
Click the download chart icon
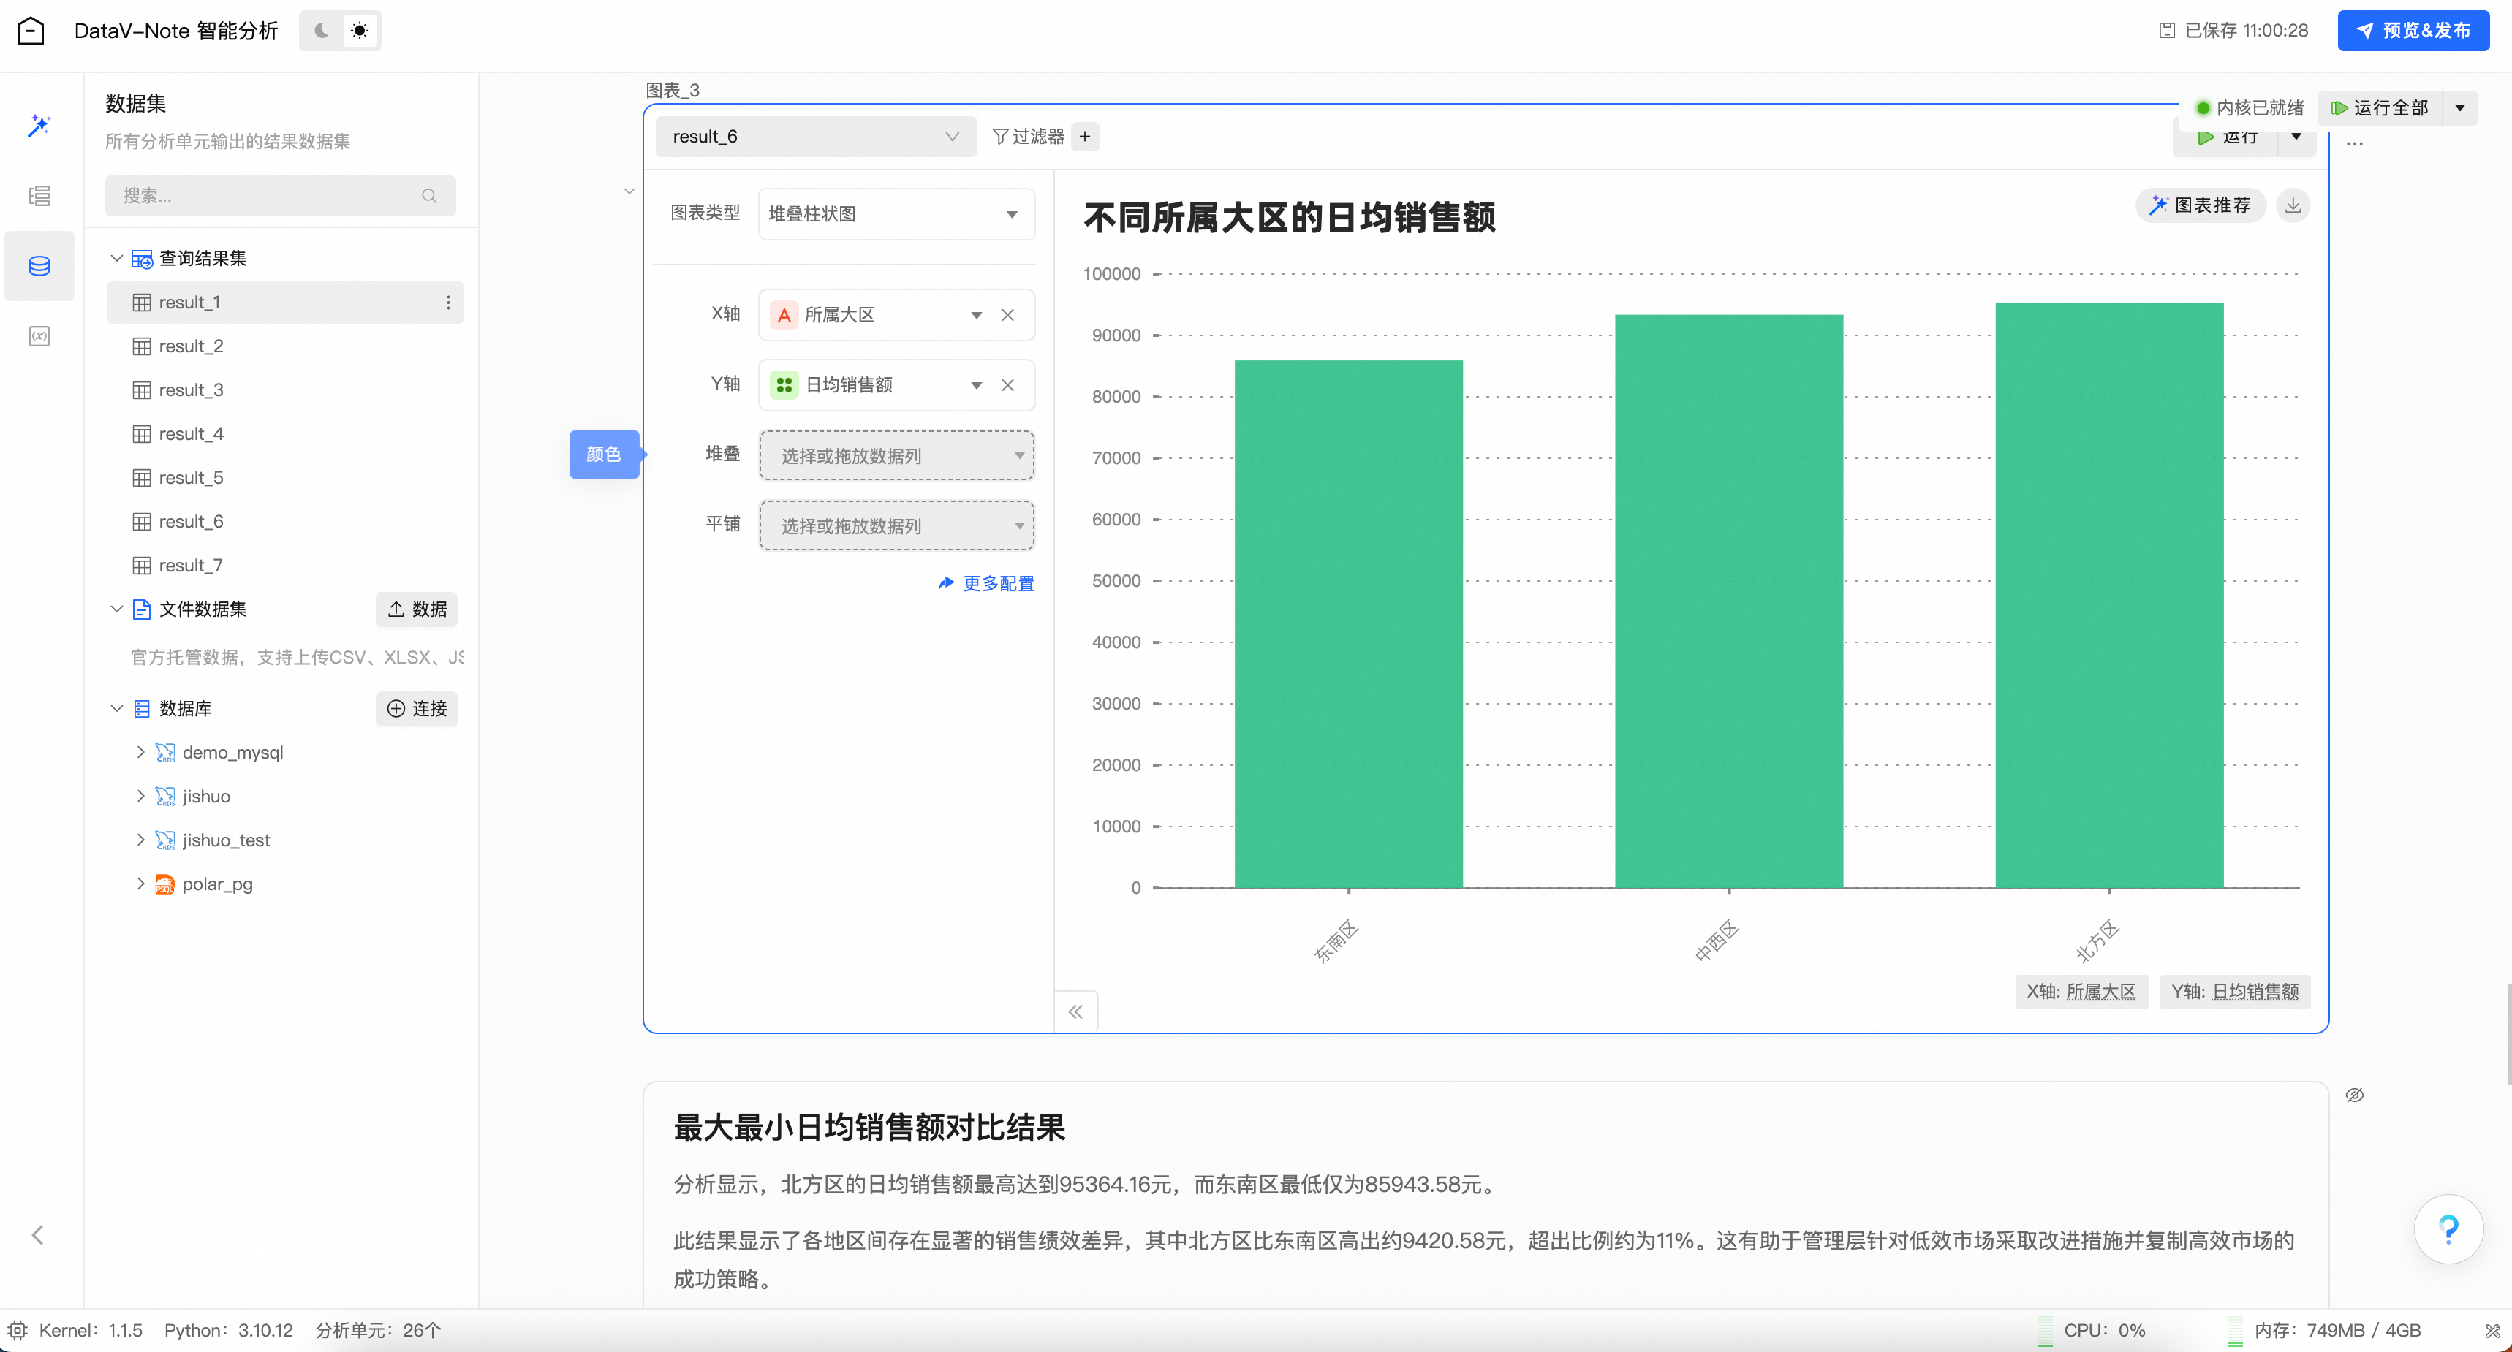2293,205
